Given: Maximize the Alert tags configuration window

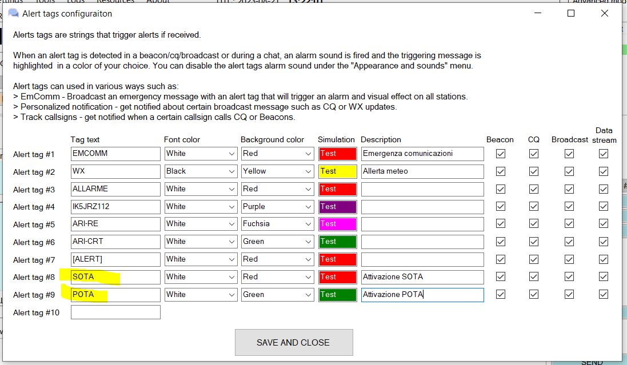Looking at the screenshot, I should coord(571,14).
